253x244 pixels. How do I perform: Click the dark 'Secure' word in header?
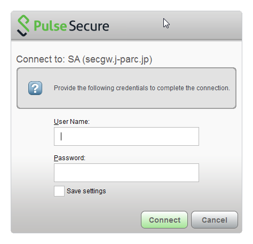[x=89, y=26]
